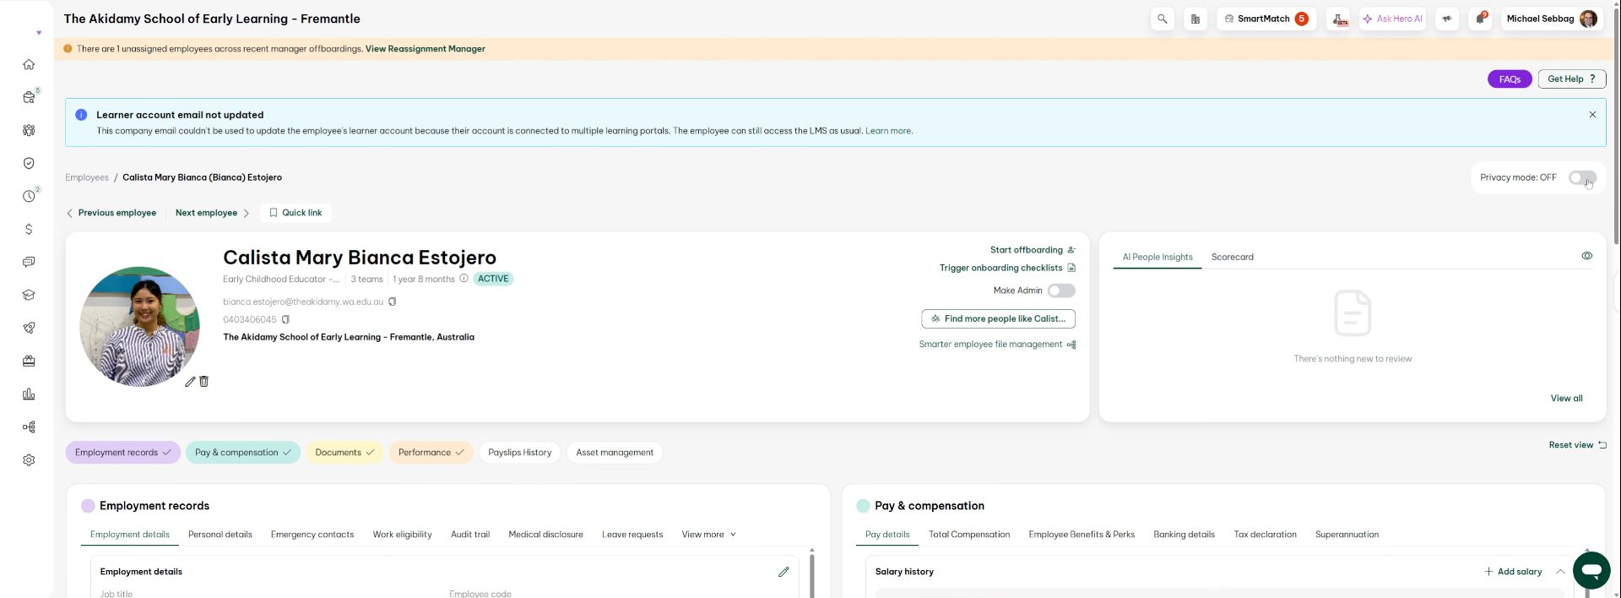This screenshot has width=1621, height=598.
Task: Enable the Make Admin toggle
Action: point(1061,291)
